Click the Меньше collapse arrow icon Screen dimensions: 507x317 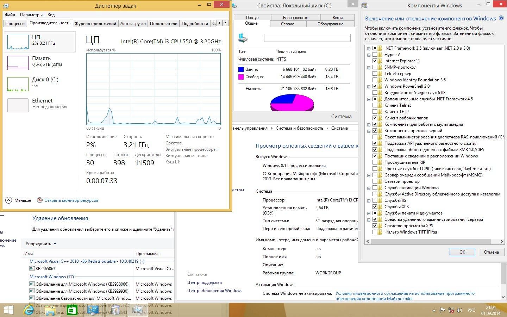(x=9, y=200)
